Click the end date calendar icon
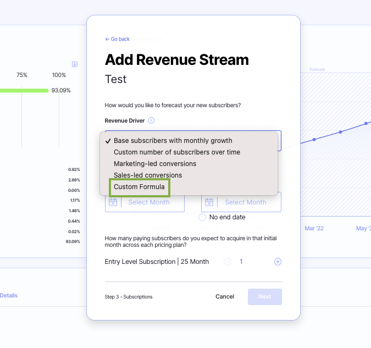The width and height of the screenshot is (371, 348). coord(209,202)
